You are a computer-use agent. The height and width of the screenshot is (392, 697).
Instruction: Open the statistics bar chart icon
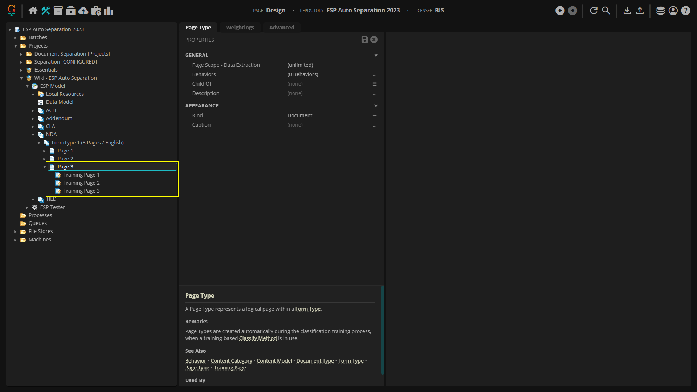coord(109,11)
